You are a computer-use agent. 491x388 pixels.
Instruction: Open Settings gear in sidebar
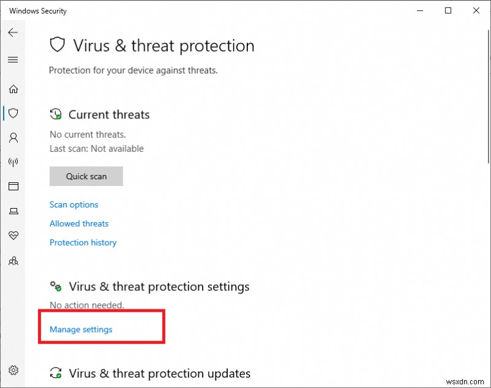(13, 370)
